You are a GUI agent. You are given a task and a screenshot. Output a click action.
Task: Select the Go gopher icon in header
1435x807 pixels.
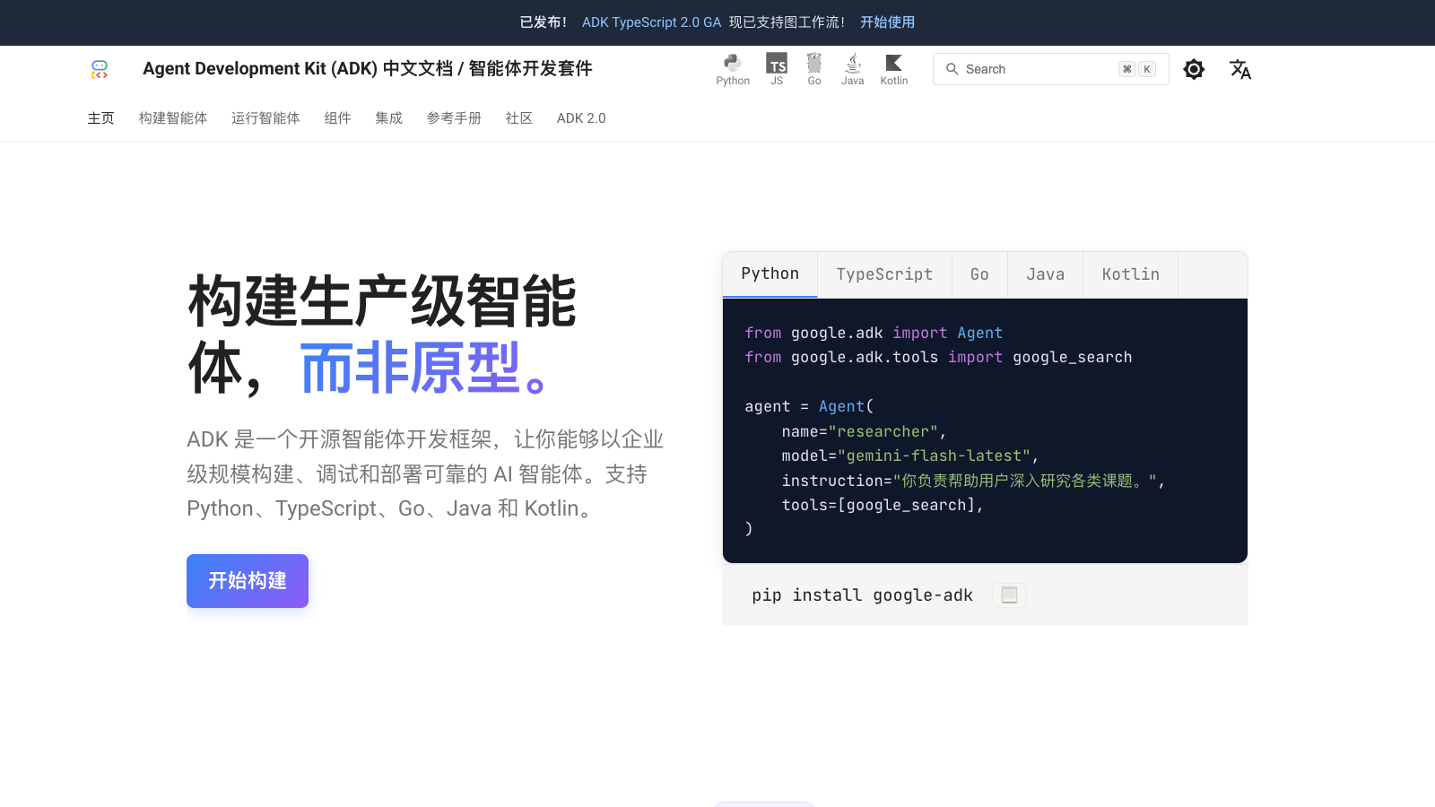[814, 69]
